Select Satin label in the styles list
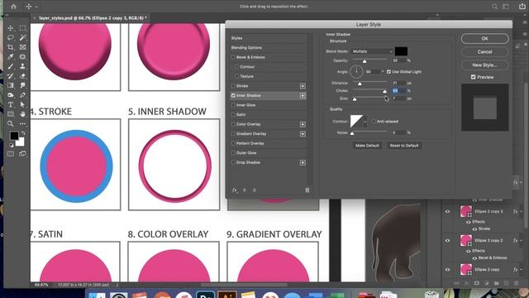Image resolution: width=529 pixels, height=298 pixels. click(x=241, y=115)
